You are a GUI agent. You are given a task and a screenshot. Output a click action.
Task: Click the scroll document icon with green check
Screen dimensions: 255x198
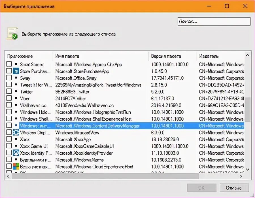[x=12, y=33]
